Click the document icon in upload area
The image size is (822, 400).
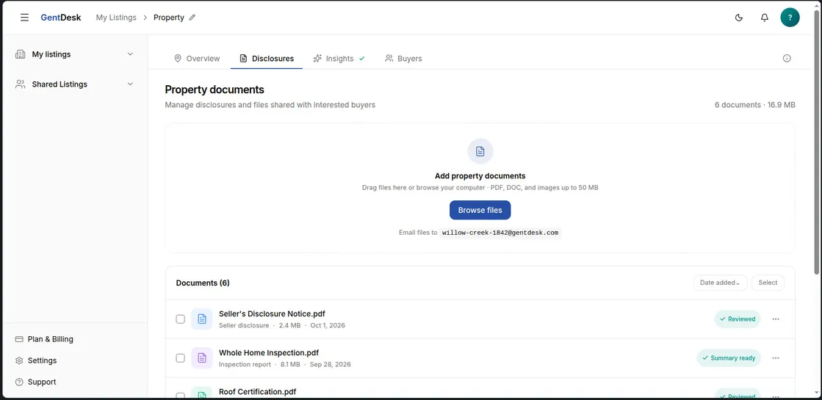(480, 151)
